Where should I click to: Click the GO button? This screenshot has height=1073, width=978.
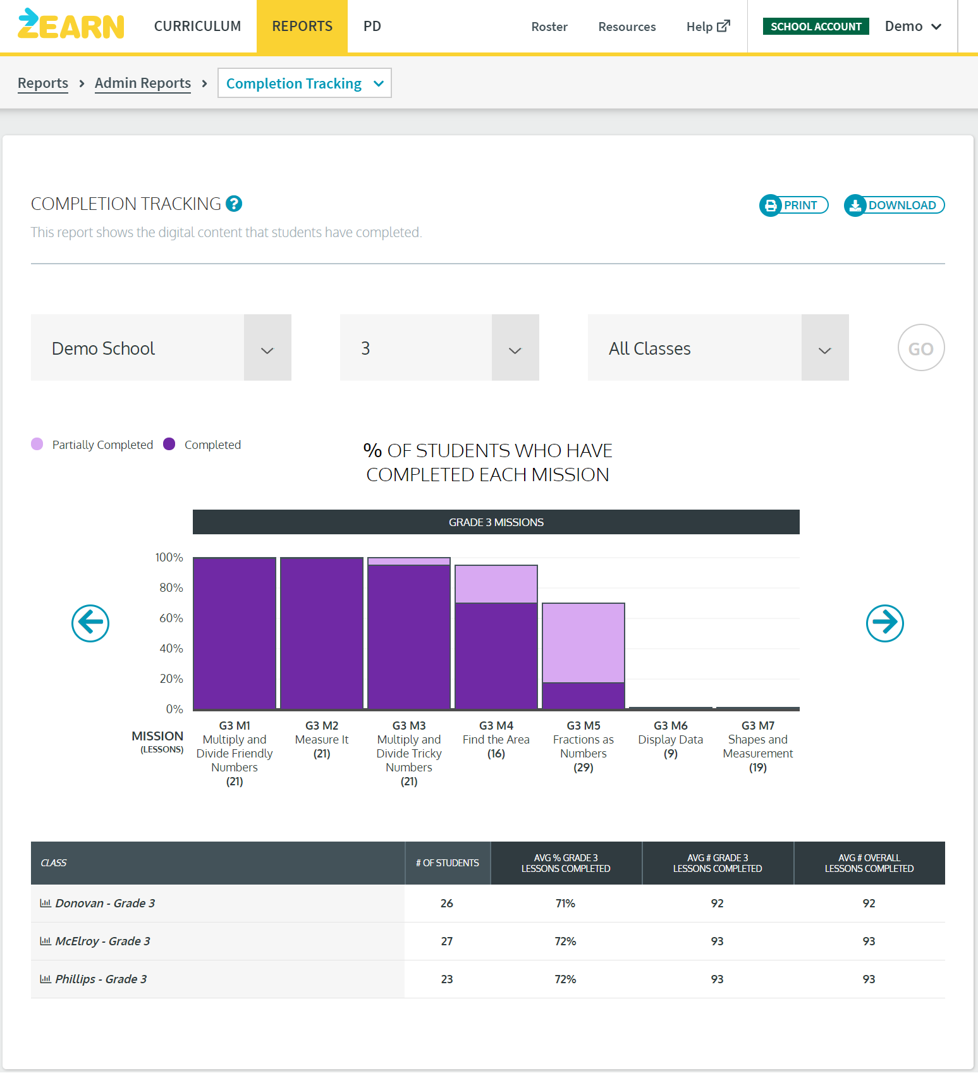pos(921,348)
